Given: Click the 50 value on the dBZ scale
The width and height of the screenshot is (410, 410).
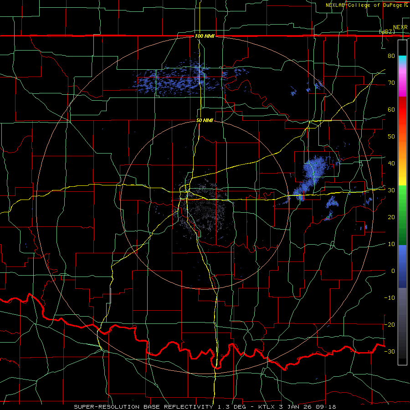Looking at the screenshot, I should 391,137.
